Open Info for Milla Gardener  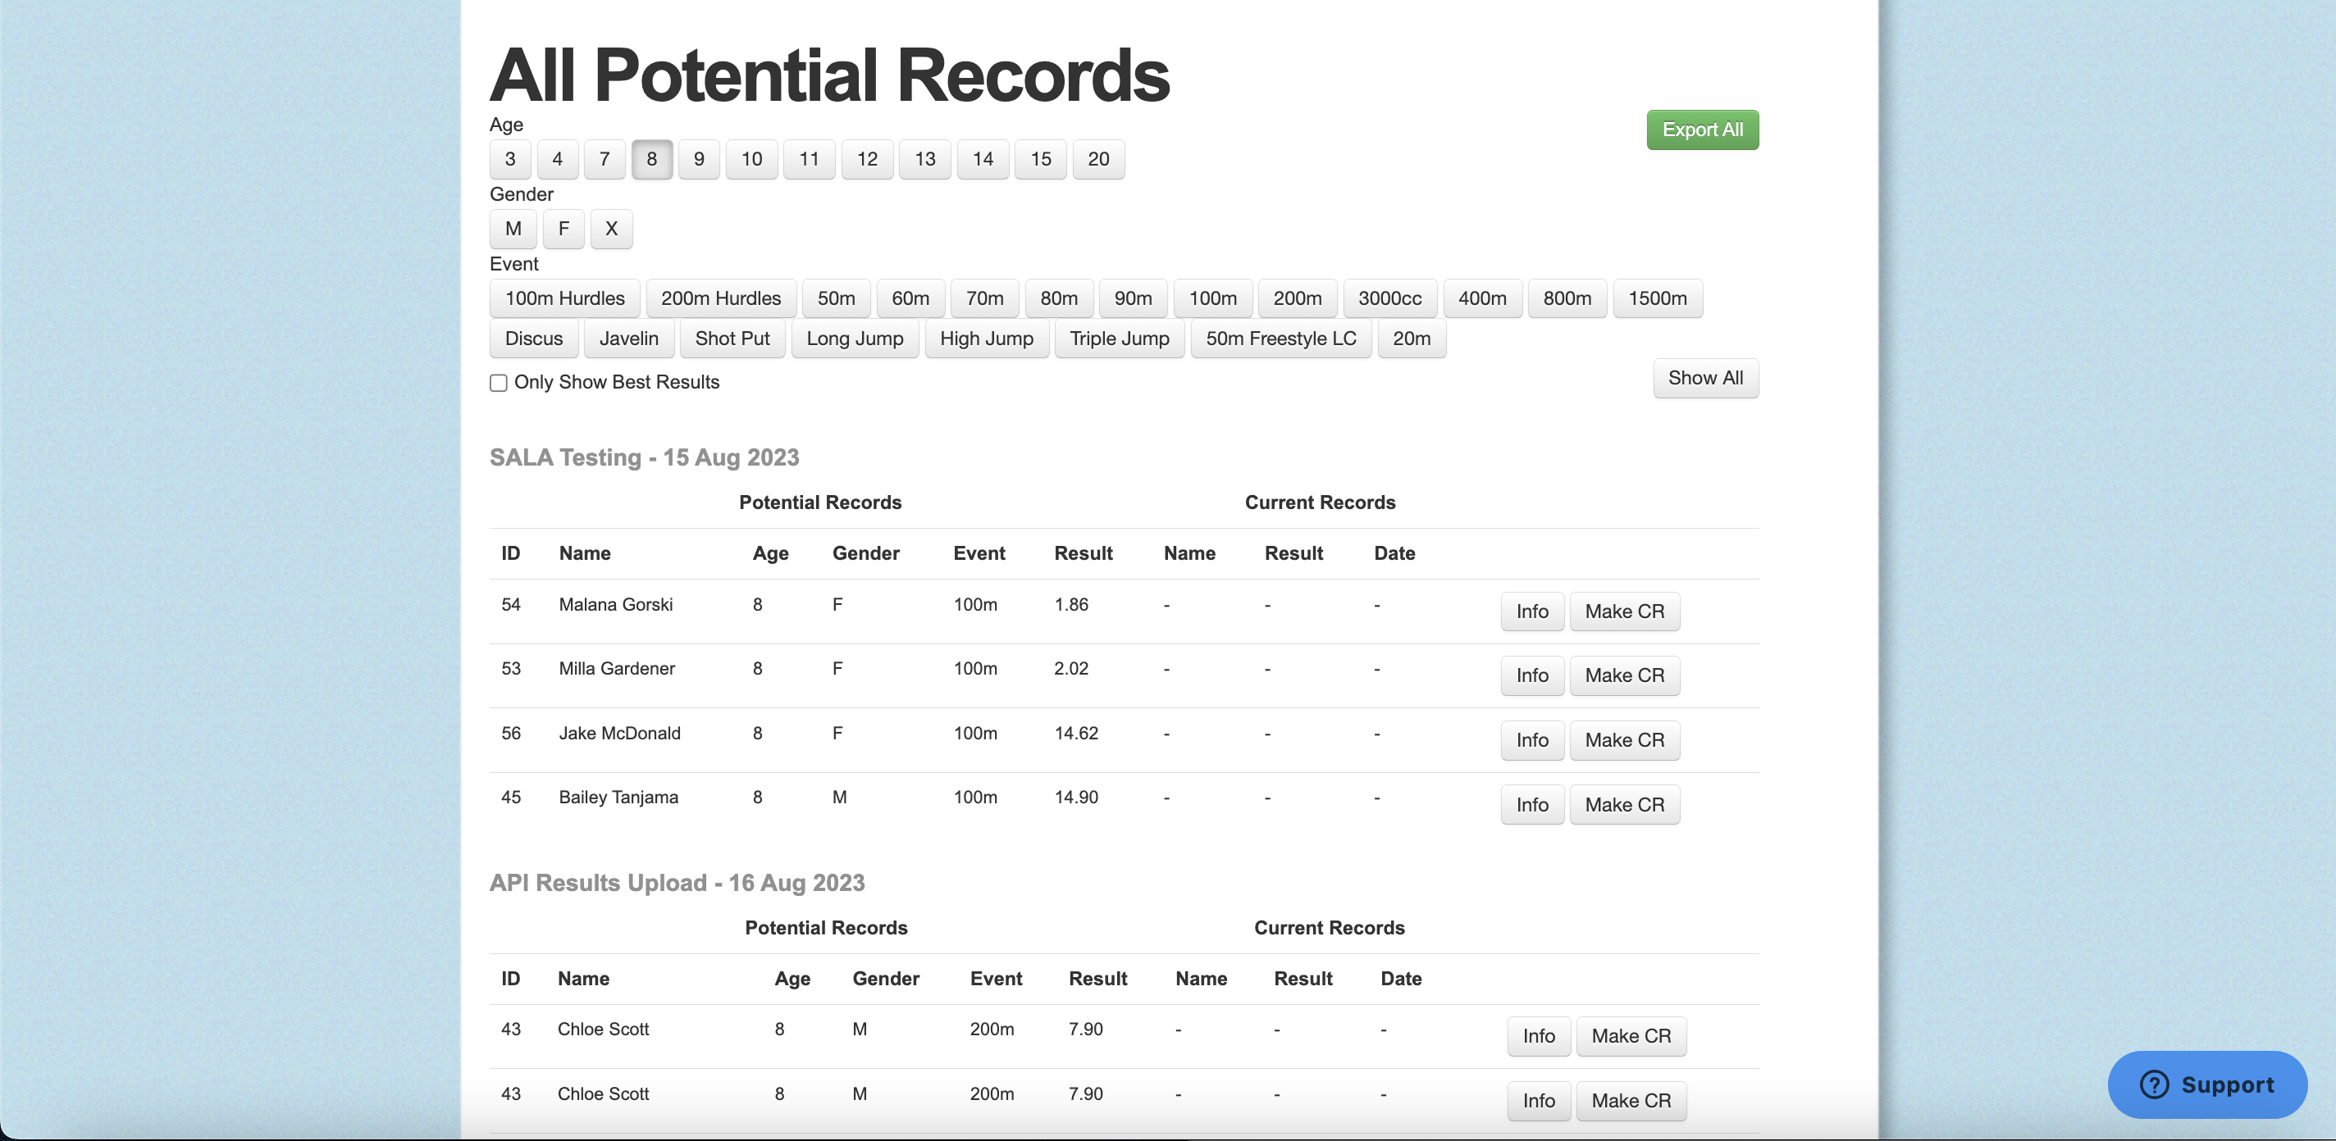pyautogui.click(x=1532, y=676)
